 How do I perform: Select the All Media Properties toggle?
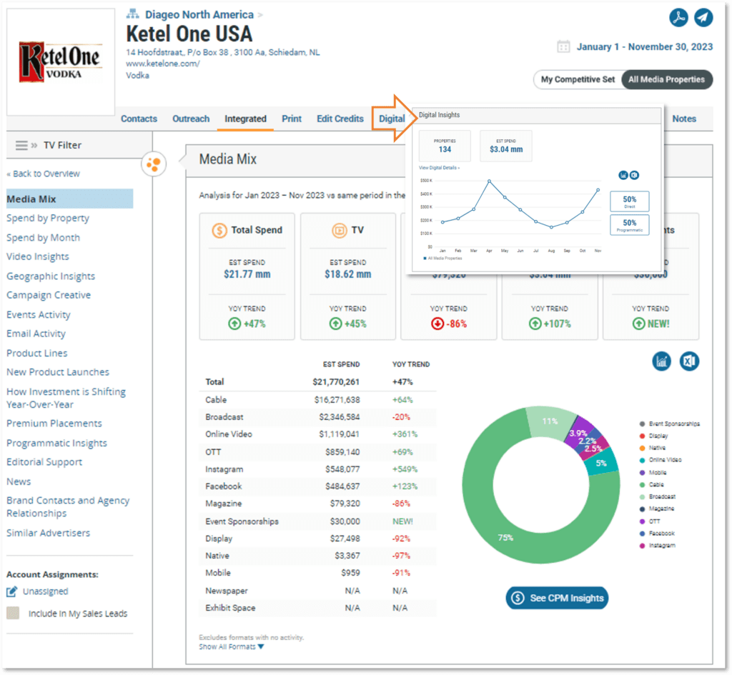pyautogui.click(x=666, y=79)
